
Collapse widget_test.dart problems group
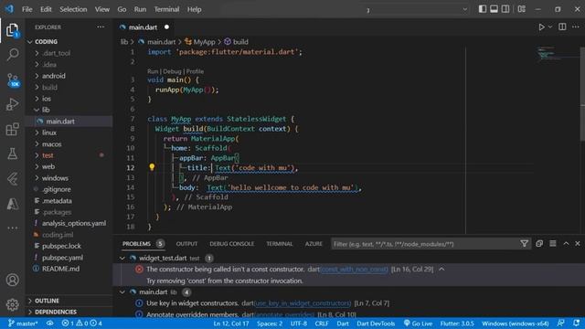click(x=122, y=258)
